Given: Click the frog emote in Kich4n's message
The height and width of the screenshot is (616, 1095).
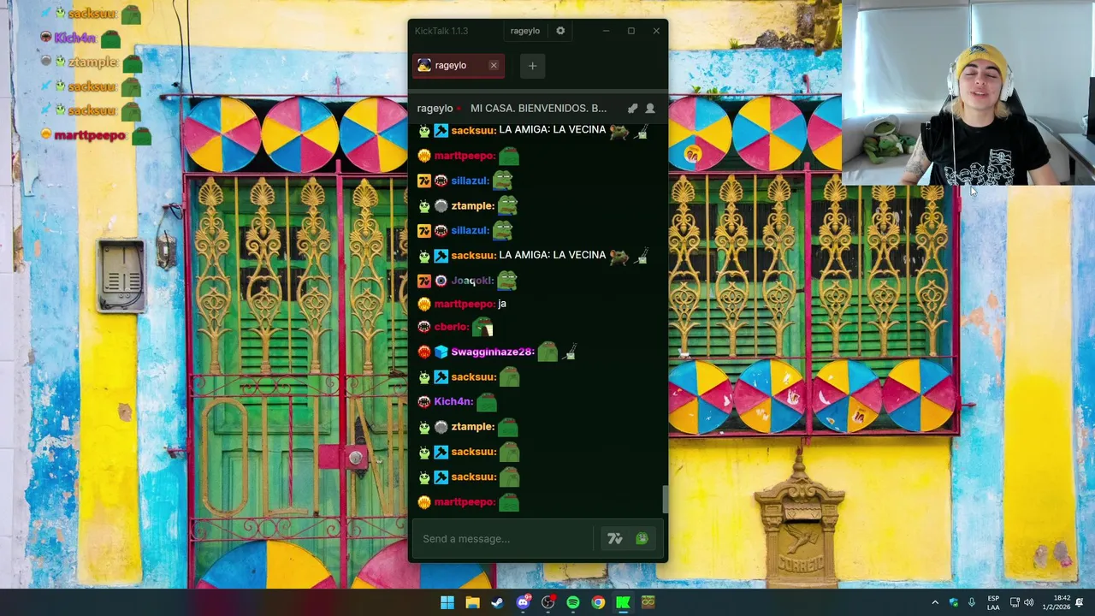Looking at the screenshot, I should (487, 401).
